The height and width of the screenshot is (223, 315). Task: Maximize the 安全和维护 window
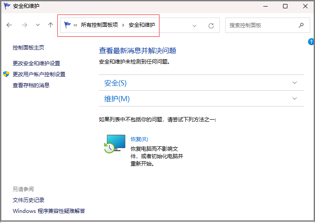coord(285,6)
